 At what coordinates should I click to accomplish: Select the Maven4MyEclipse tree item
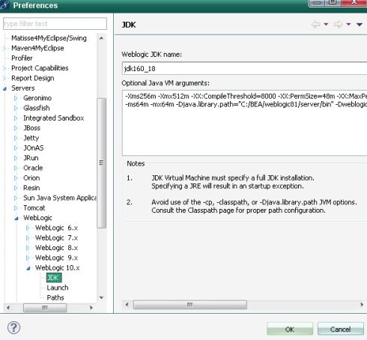coord(37,48)
